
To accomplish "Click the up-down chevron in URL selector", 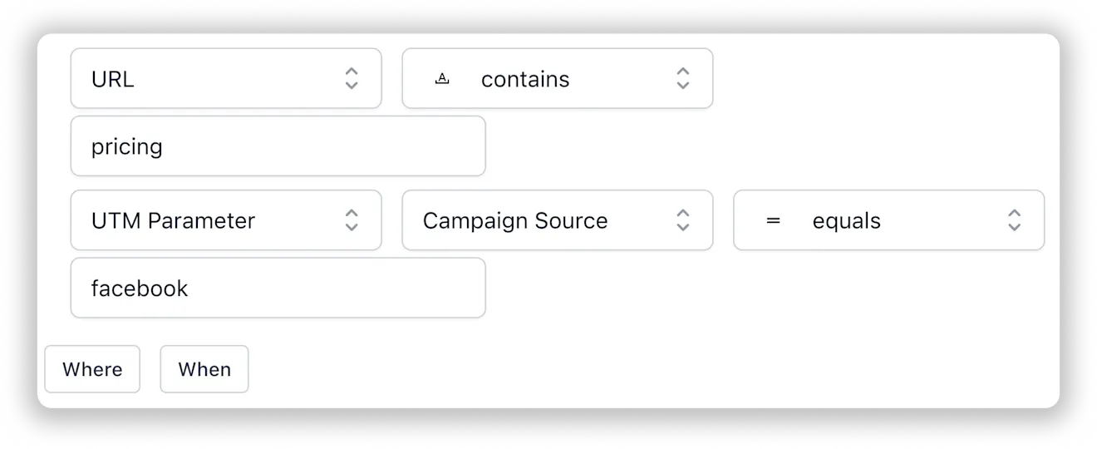I will click(x=352, y=79).
